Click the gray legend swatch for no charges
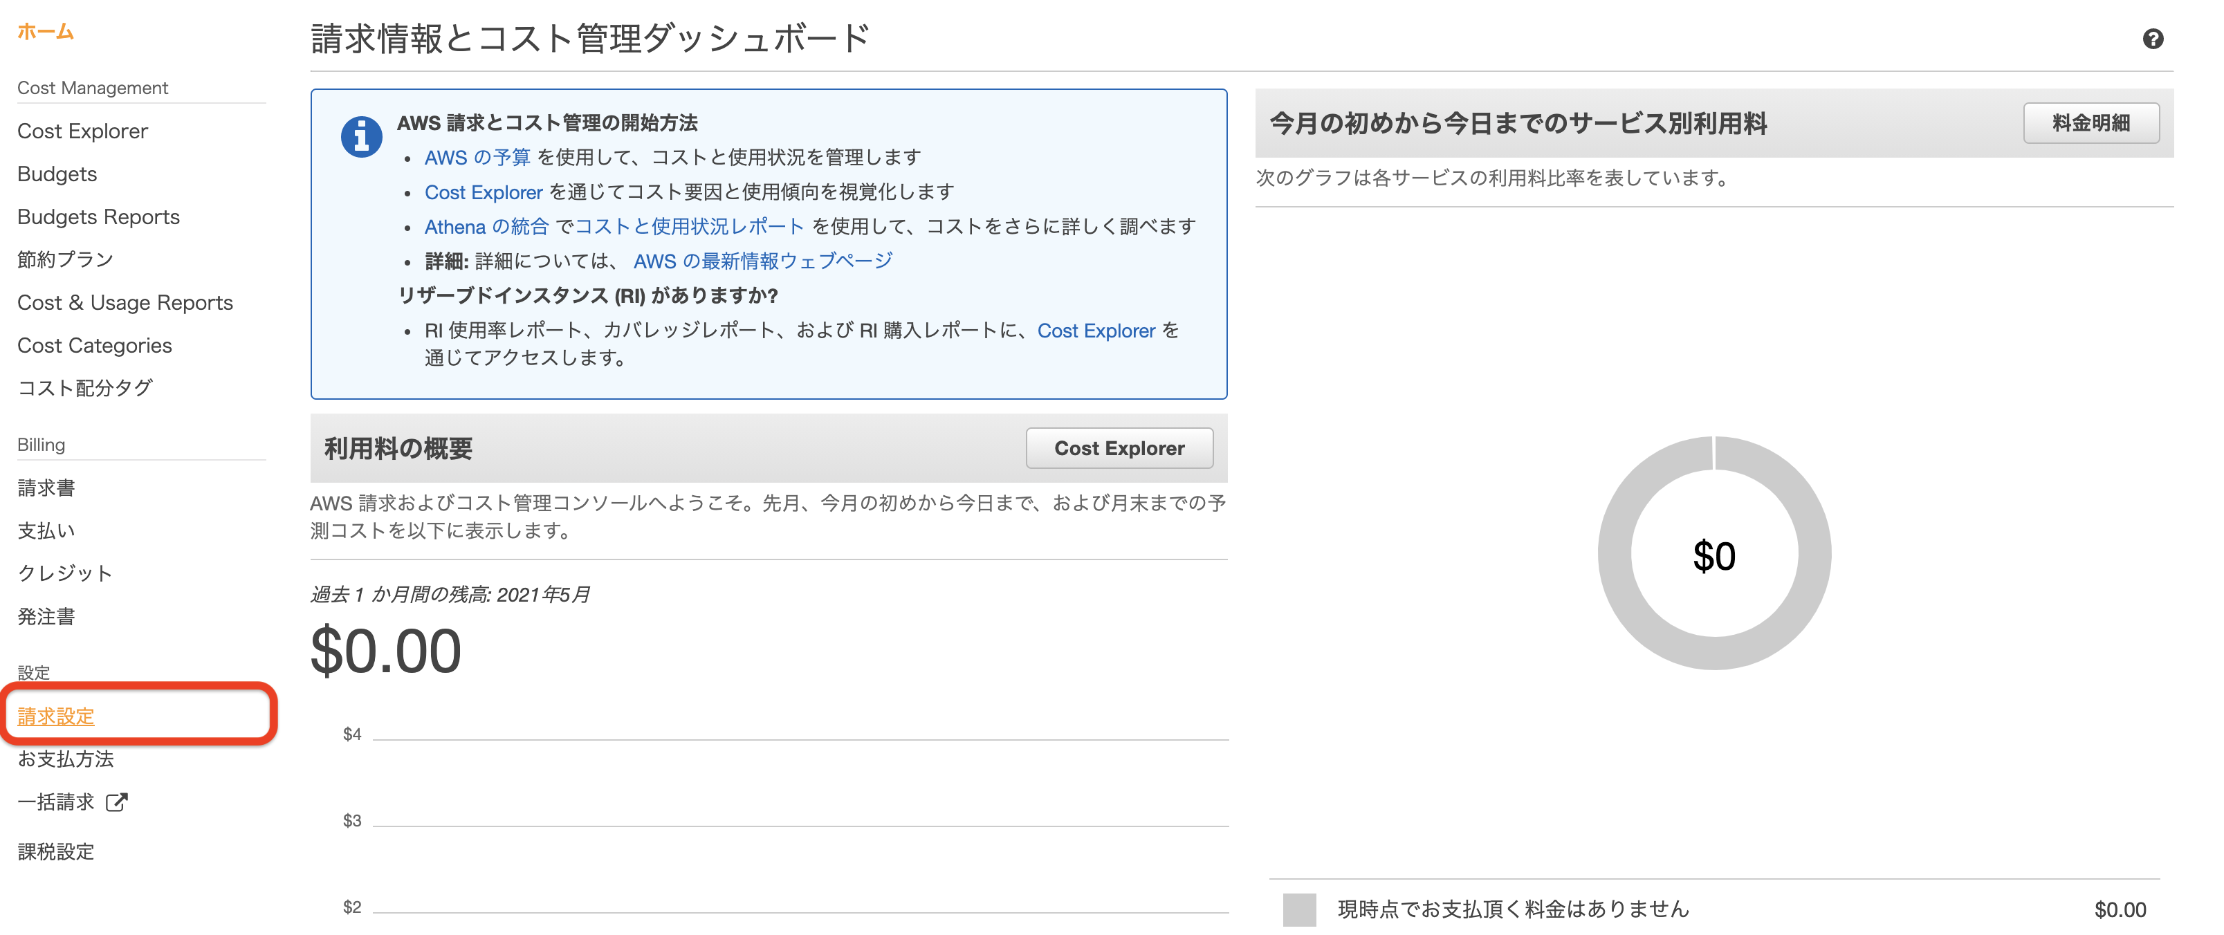Image resolution: width=2224 pixels, height=935 pixels. 1298,909
